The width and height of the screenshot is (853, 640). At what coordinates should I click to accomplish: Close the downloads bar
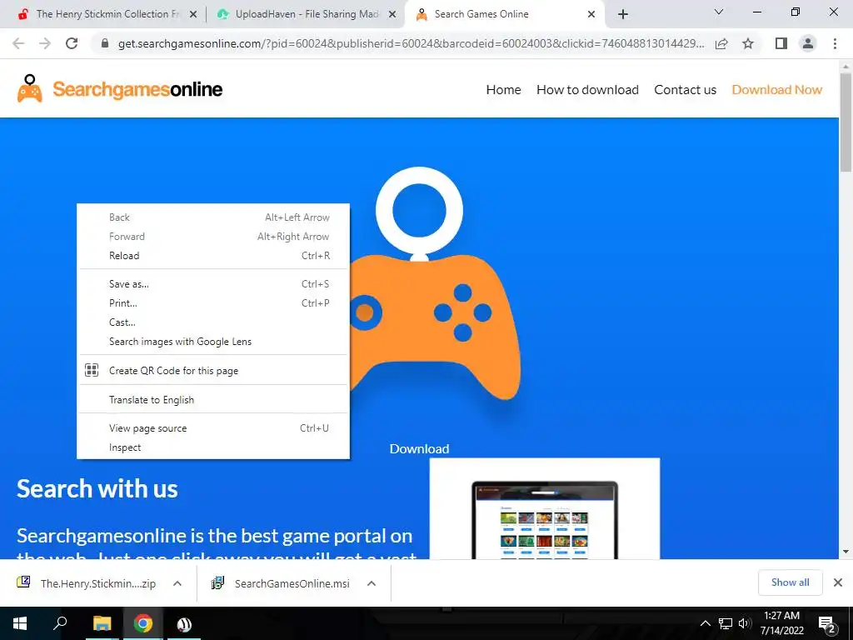pos(838,582)
